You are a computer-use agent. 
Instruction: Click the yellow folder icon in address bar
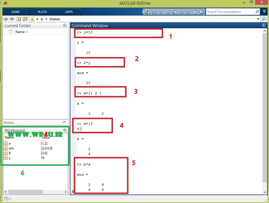[x=32, y=19]
